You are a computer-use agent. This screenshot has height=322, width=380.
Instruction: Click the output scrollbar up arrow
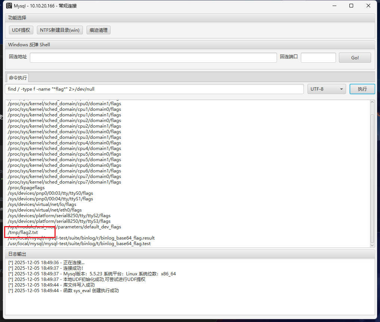coord(372,102)
